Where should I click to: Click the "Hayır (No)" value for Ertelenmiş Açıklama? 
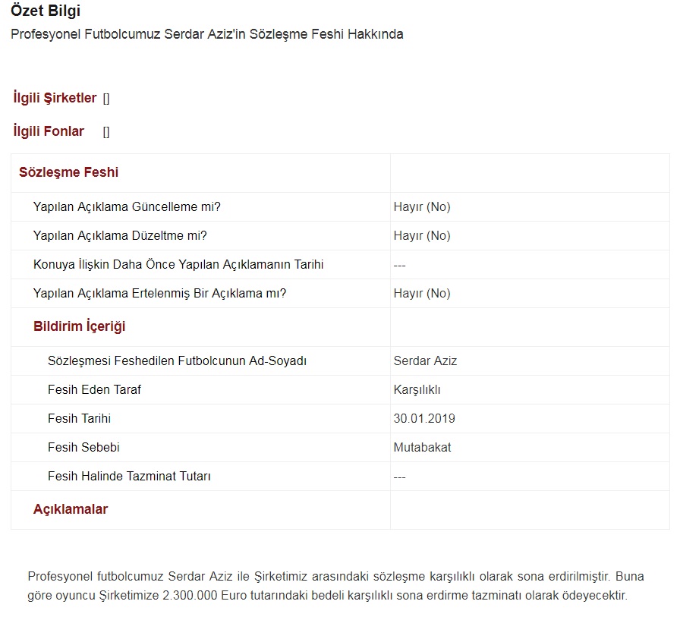tap(421, 294)
